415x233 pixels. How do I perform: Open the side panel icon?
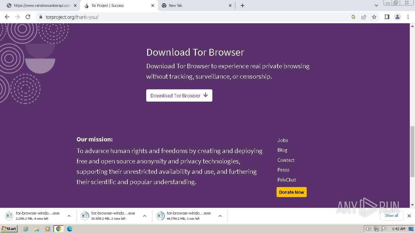point(387,17)
